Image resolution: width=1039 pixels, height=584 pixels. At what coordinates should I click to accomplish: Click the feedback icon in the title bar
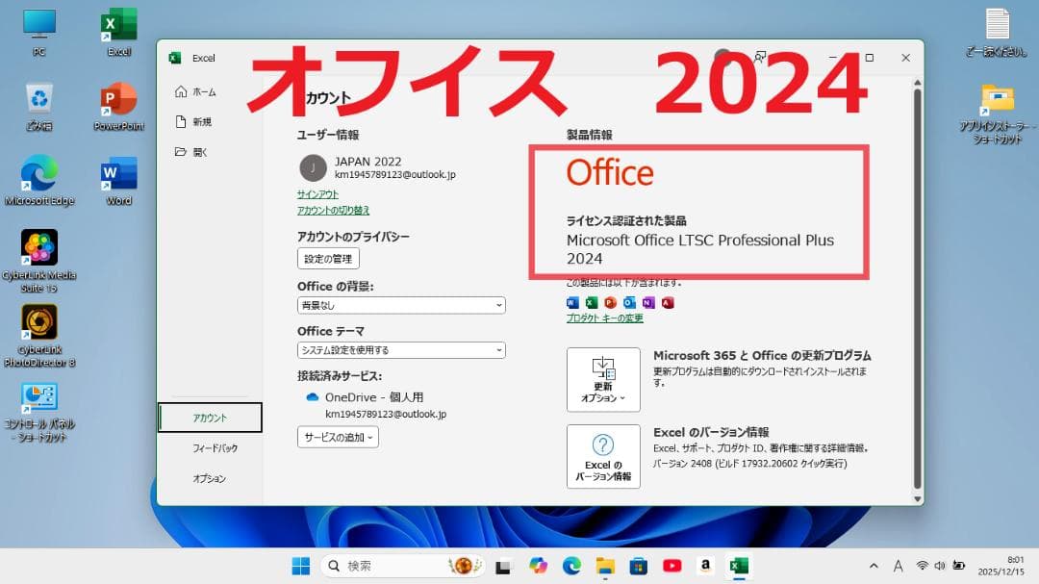click(760, 57)
